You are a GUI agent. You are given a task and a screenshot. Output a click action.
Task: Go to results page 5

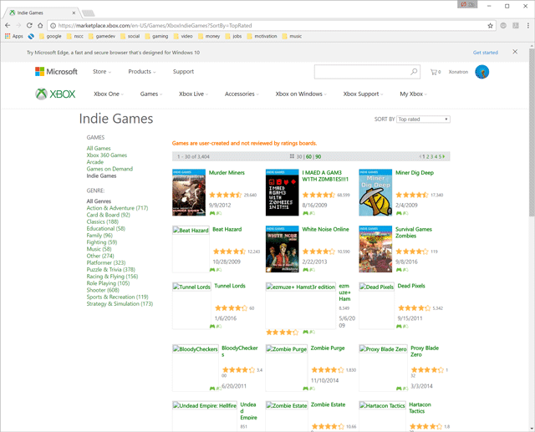tap(440, 156)
